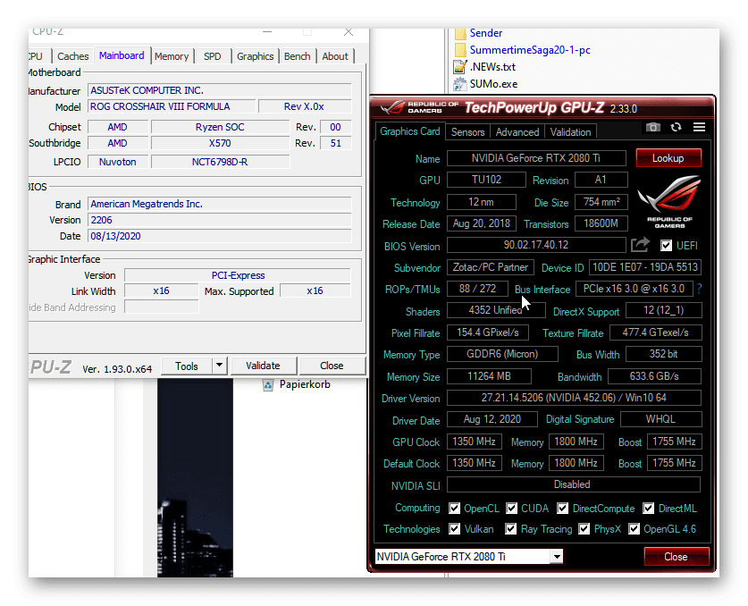Image resolution: width=748 pixels, height=606 pixels.
Task: Click the Chipset value Ryzen SOC
Action: point(220,127)
